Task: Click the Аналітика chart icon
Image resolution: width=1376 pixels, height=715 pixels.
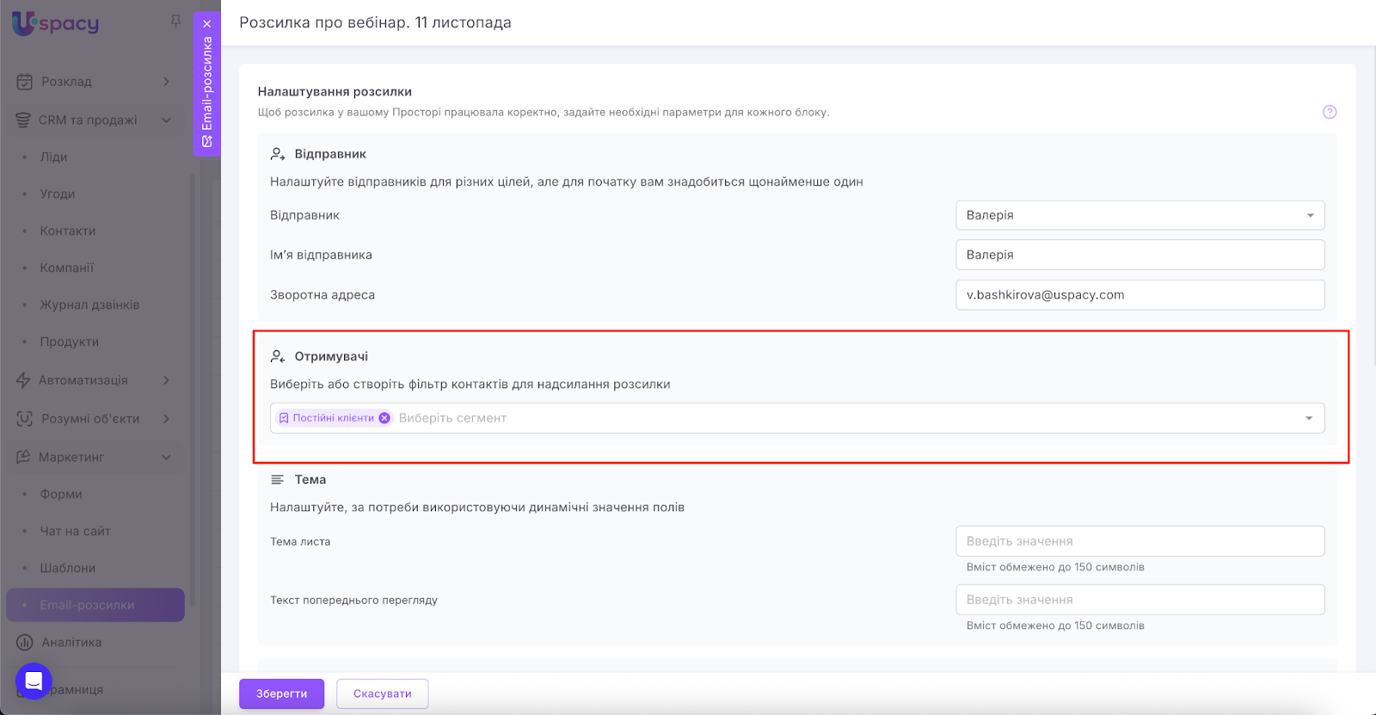Action: [x=24, y=643]
